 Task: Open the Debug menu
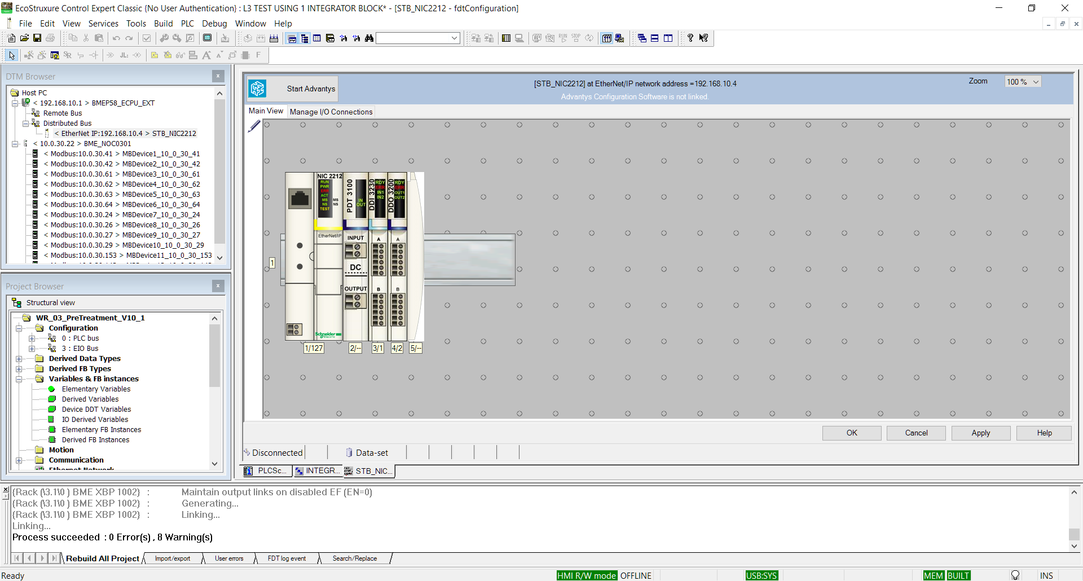pyautogui.click(x=214, y=24)
